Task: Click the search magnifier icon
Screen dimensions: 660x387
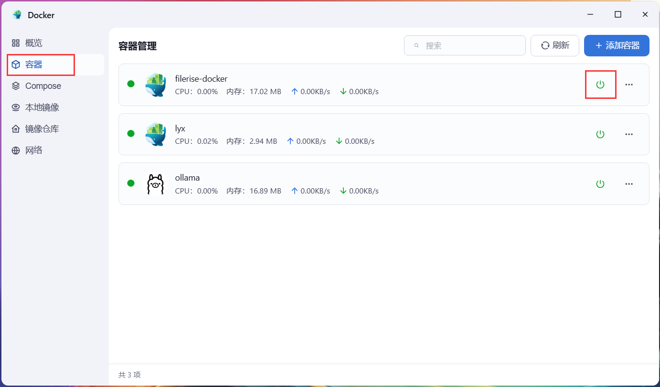Action: pyautogui.click(x=416, y=45)
